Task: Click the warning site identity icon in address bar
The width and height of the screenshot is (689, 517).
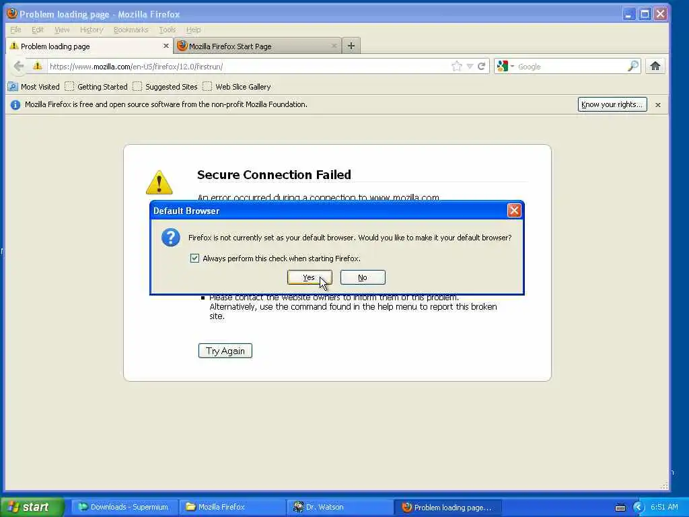Action: point(38,67)
